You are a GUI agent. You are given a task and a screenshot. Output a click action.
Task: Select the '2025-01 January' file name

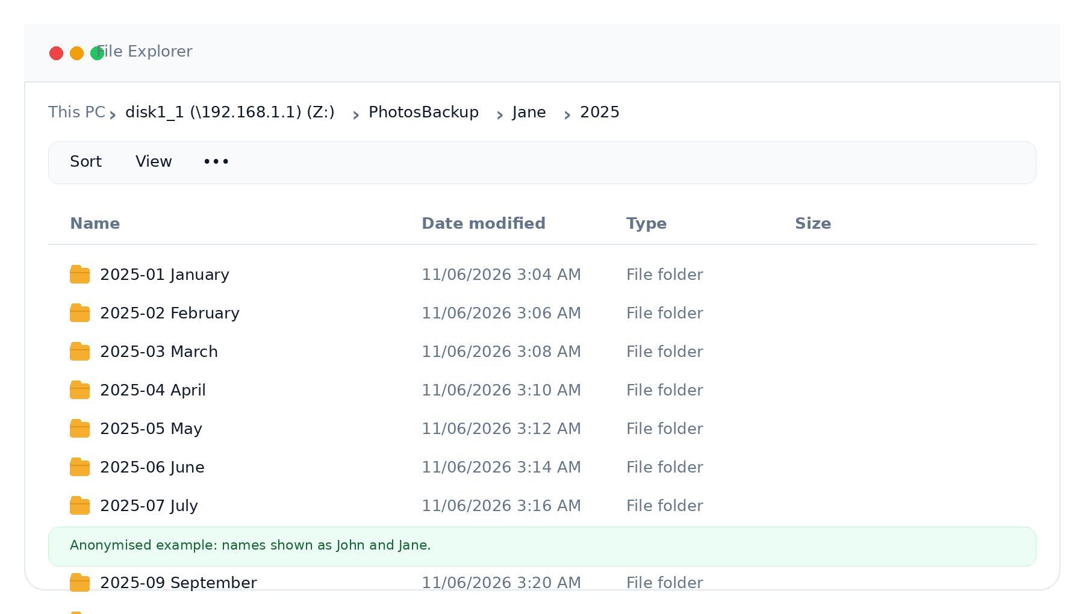(x=164, y=274)
